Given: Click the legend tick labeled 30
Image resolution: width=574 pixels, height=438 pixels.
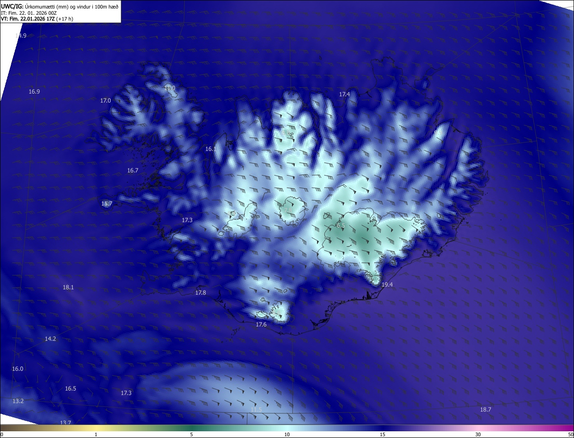Looking at the screenshot, I should click(x=478, y=434).
